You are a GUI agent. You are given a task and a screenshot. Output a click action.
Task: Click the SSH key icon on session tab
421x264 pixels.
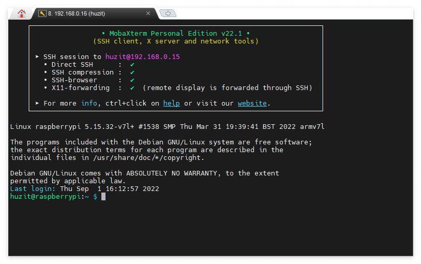pyautogui.click(x=42, y=13)
